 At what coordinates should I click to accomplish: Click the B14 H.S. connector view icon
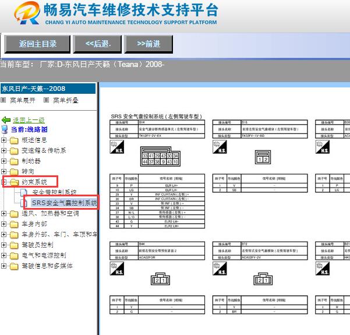pyautogui.click(x=116, y=147)
